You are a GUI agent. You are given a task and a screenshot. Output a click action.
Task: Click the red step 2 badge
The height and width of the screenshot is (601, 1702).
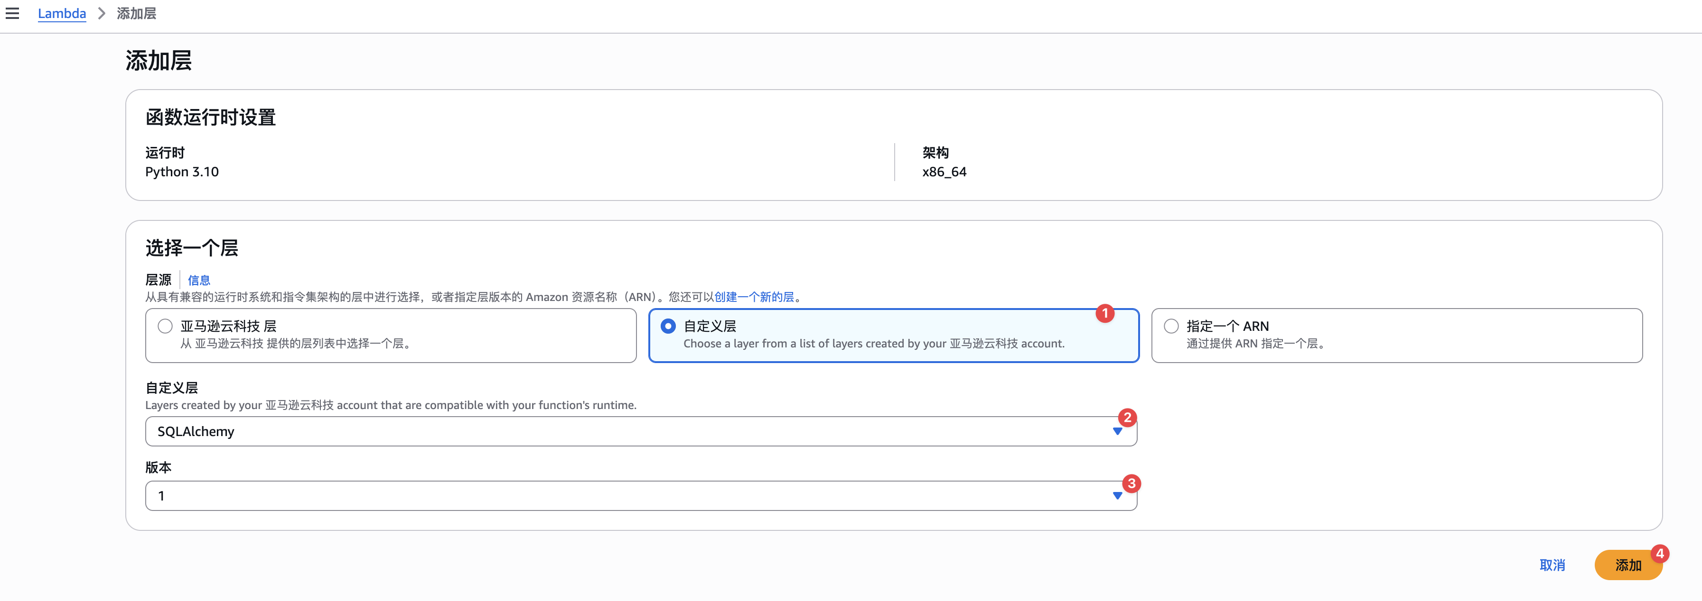tap(1127, 418)
